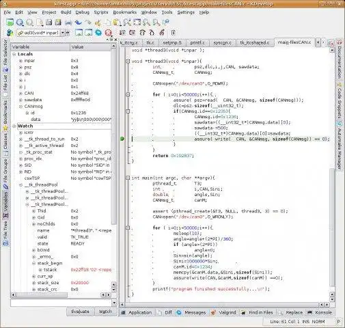Fold the int main function code block

click(128, 178)
